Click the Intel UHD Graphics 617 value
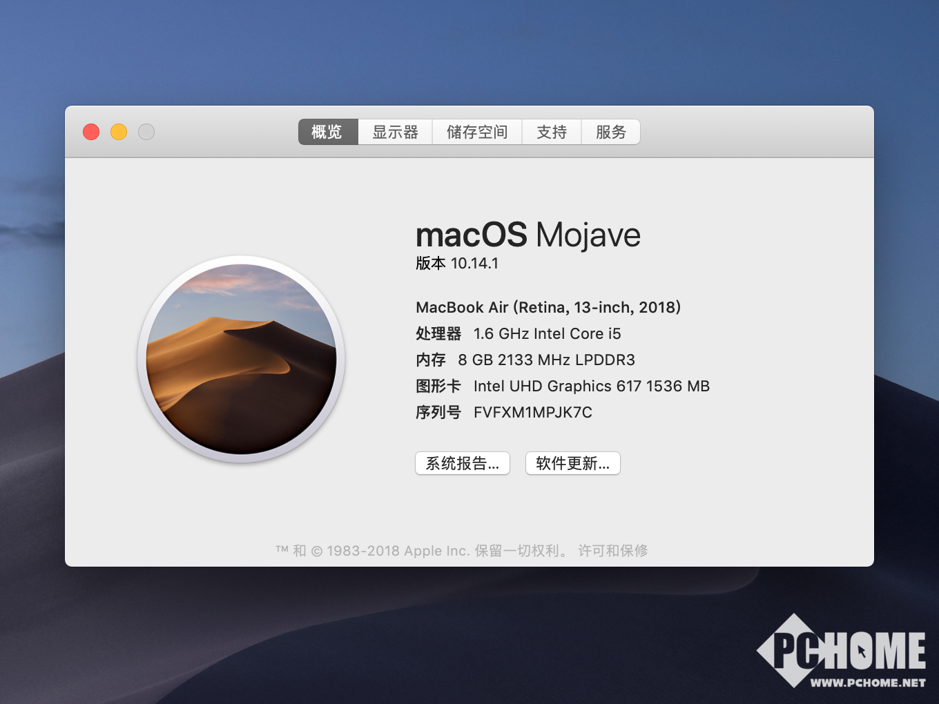This screenshot has height=704, width=939. 592,386
